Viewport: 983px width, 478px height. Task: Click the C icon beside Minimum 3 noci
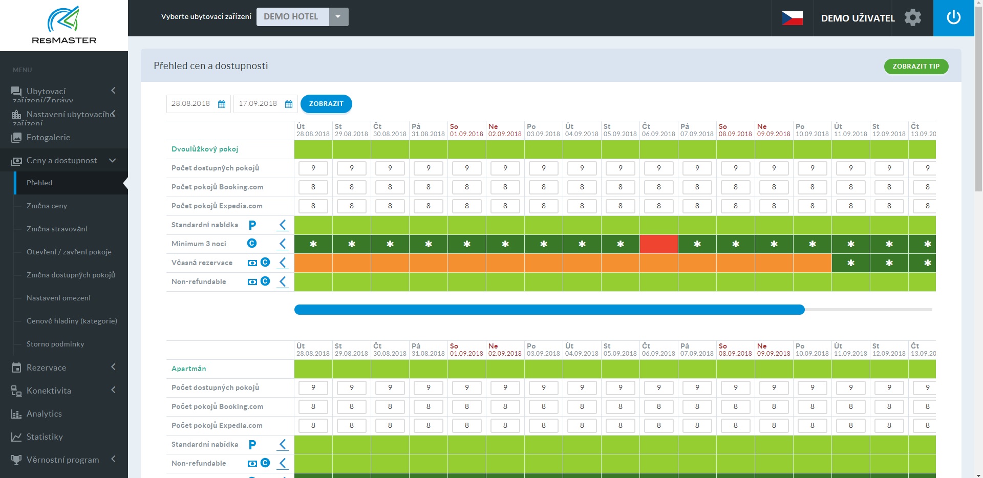click(x=252, y=244)
